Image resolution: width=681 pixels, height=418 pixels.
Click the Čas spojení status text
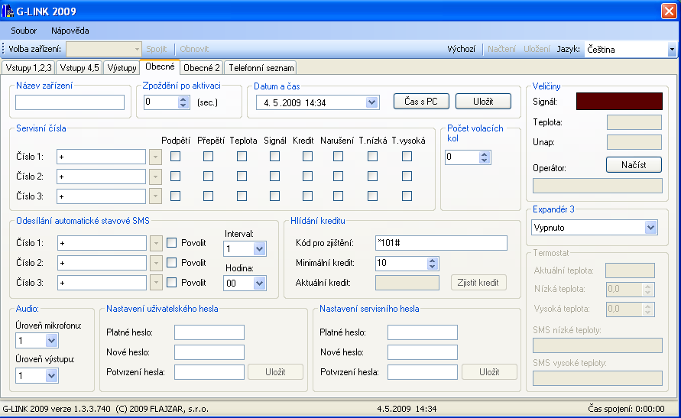click(x=626, y=409)
